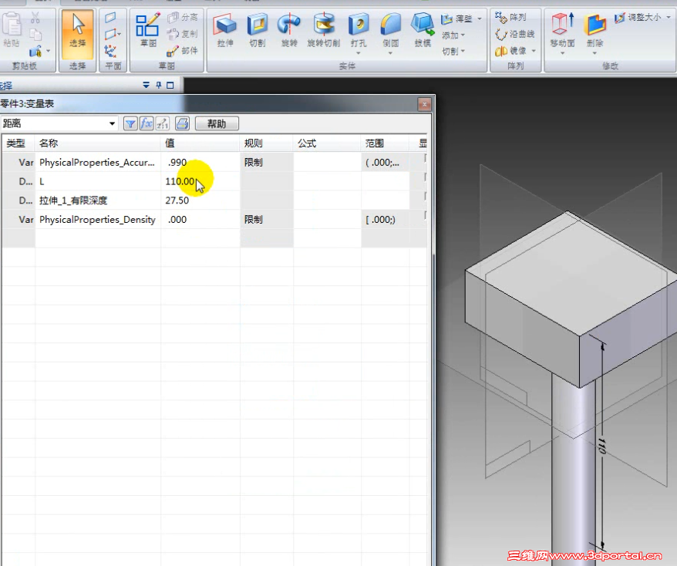Screen dimensions: 677x566
Task: Expand the arrow below 倒圆
Action: pyautogui.click(x=390, y=53)
